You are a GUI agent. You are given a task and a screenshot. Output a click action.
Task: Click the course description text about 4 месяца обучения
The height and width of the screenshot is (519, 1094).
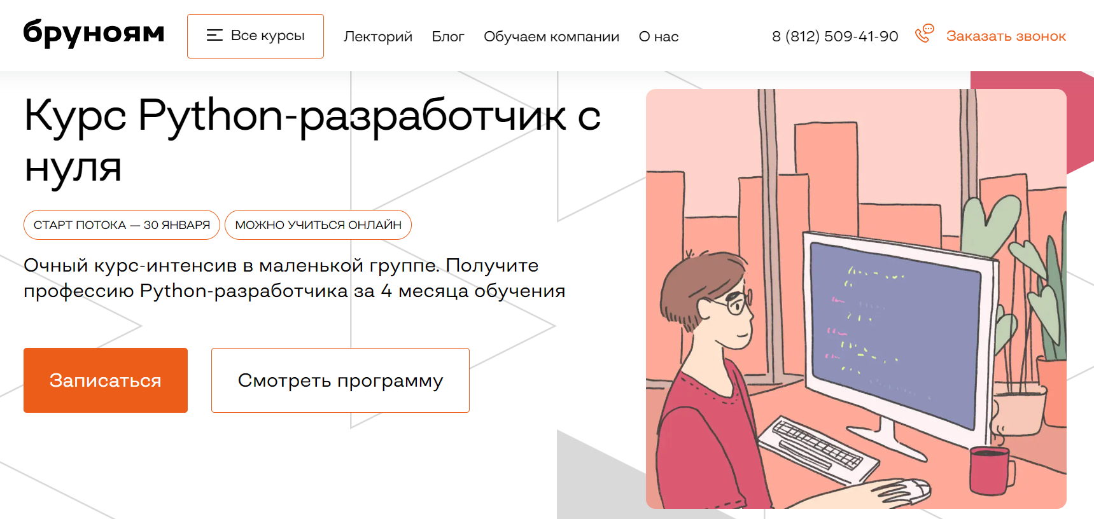pyautogui.click(x=294, y=278)
